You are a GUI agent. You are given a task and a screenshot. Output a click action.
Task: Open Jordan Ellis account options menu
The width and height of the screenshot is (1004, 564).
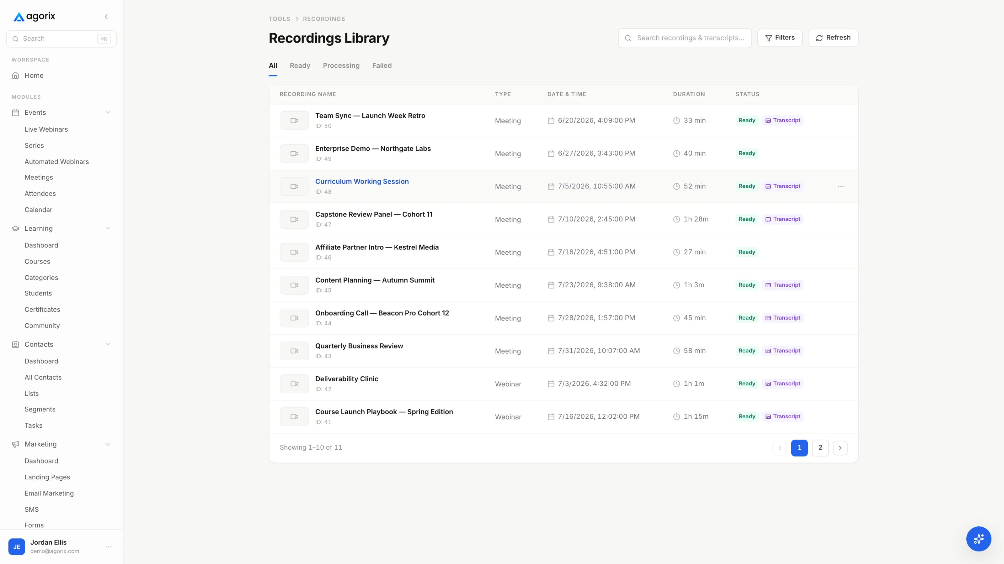tap(109, 546)
